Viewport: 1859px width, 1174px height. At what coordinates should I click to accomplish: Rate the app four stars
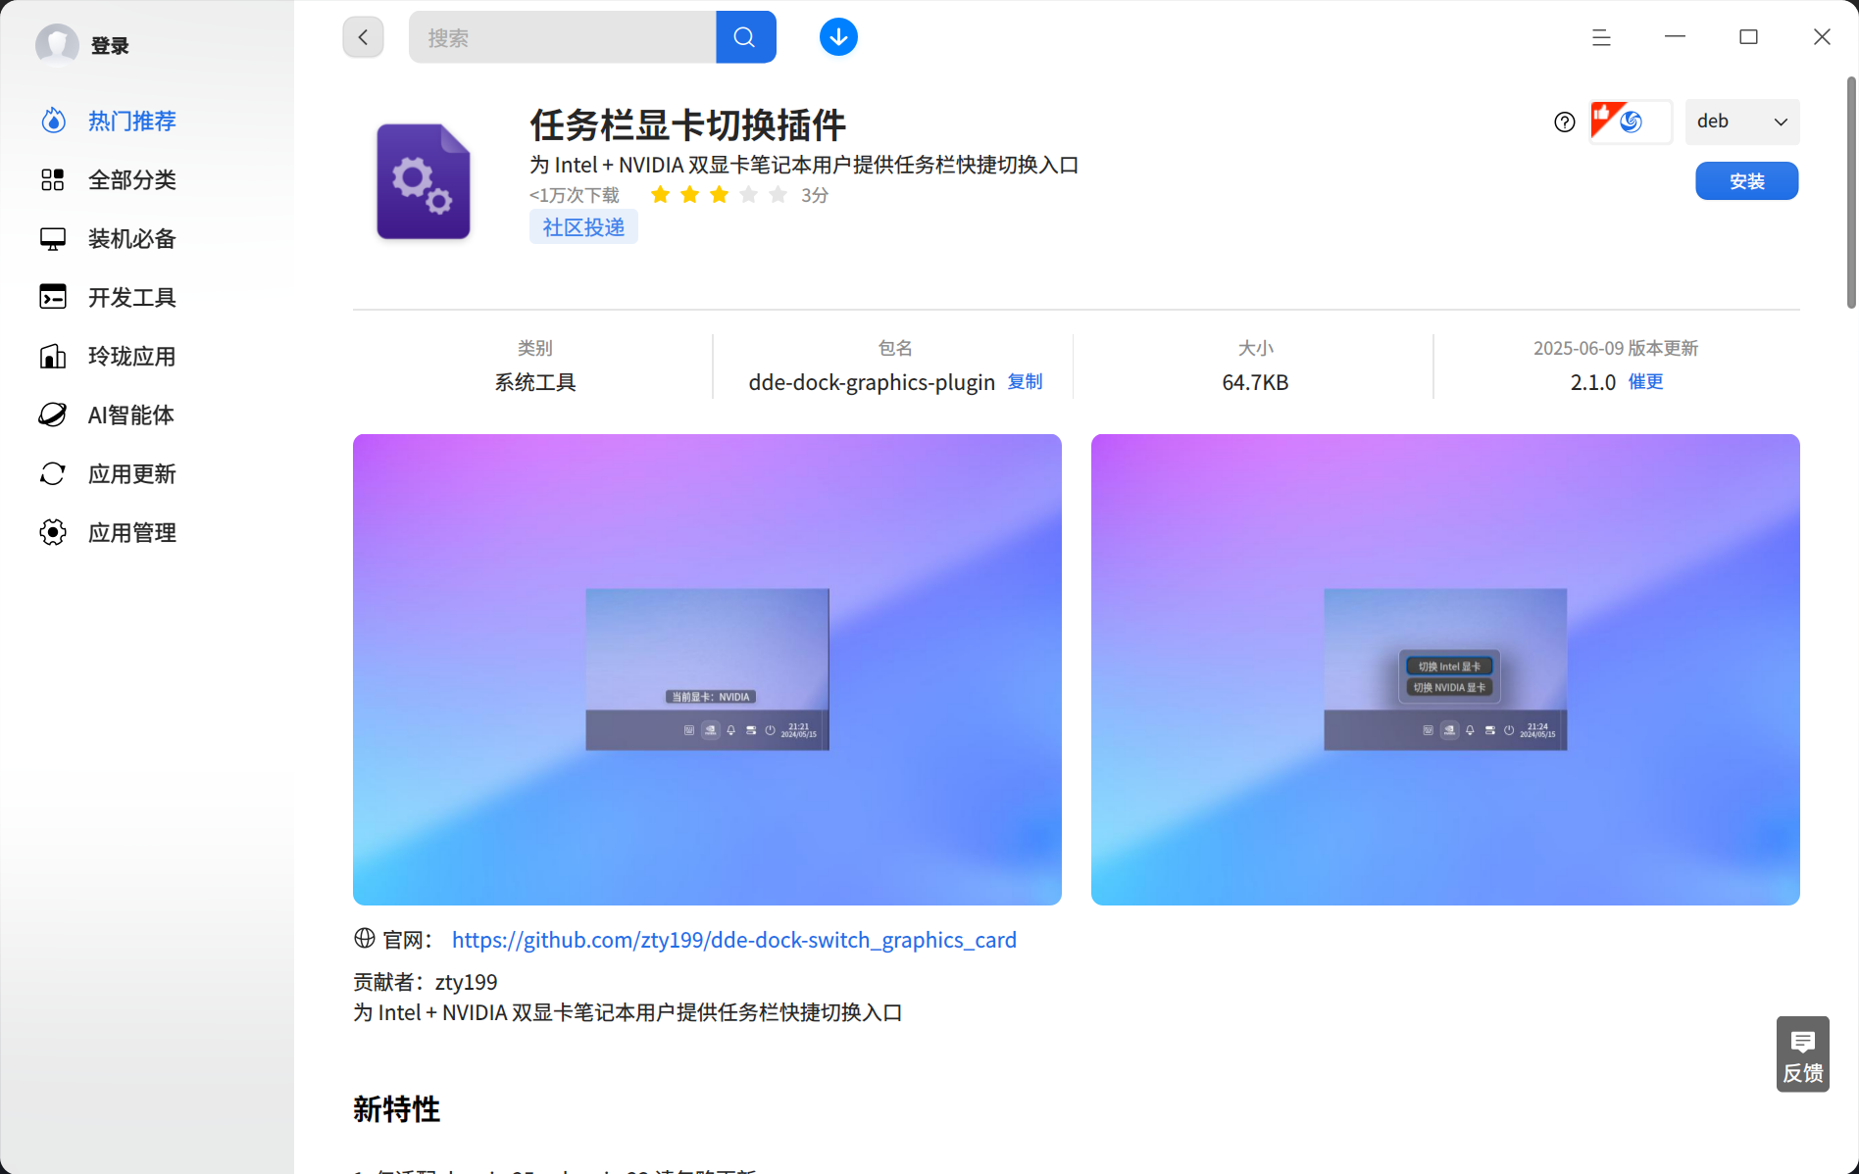point(749,195)
